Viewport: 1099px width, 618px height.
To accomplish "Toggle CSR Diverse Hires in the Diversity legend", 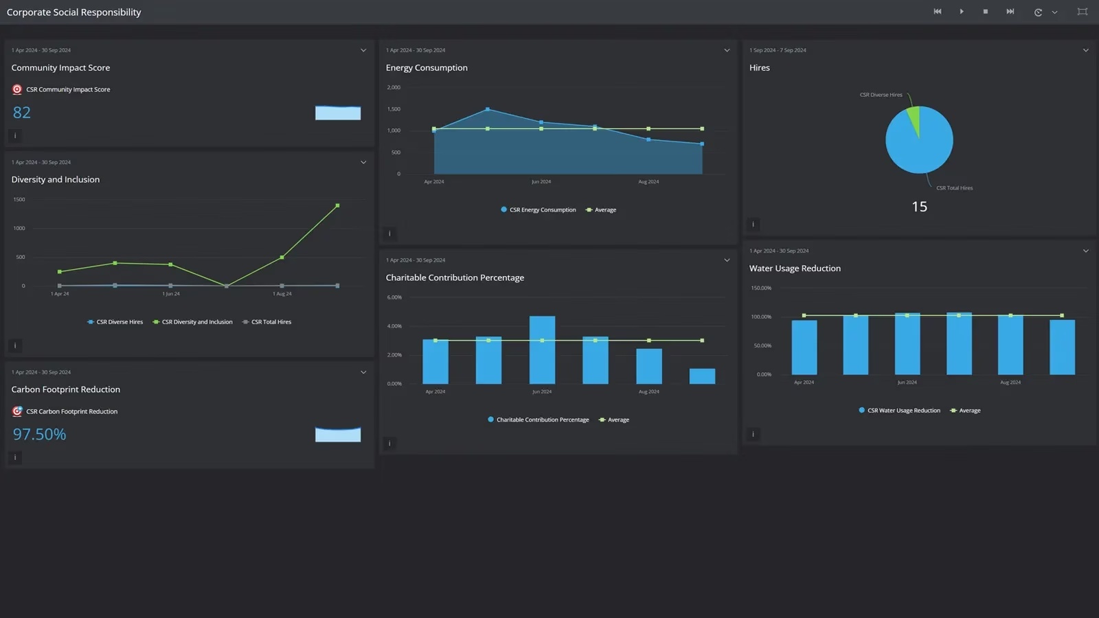I will 115,321.
